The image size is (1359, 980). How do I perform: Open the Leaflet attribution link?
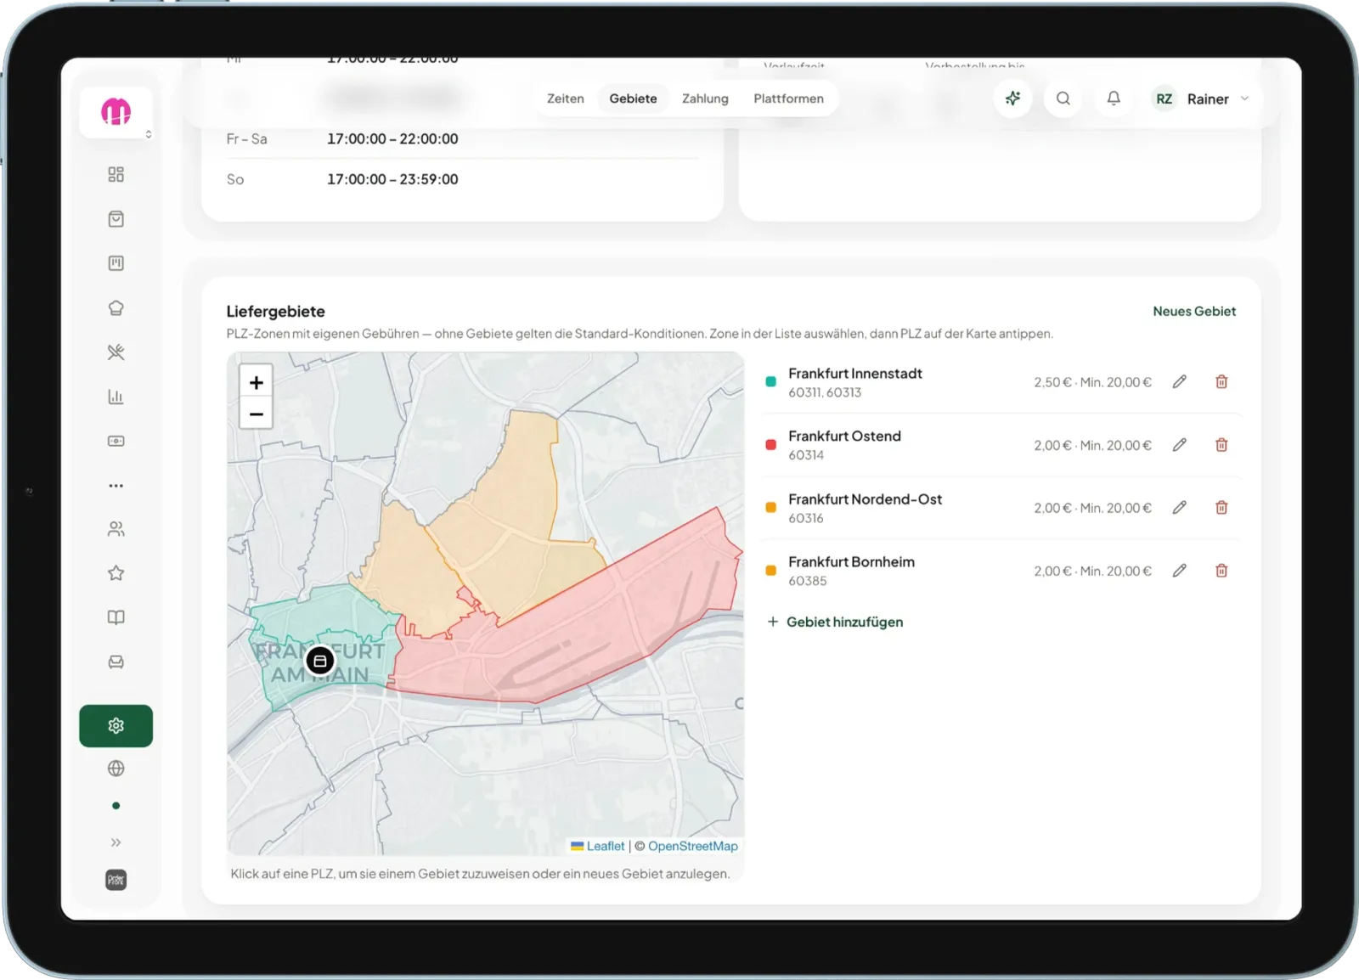point(598,846)
